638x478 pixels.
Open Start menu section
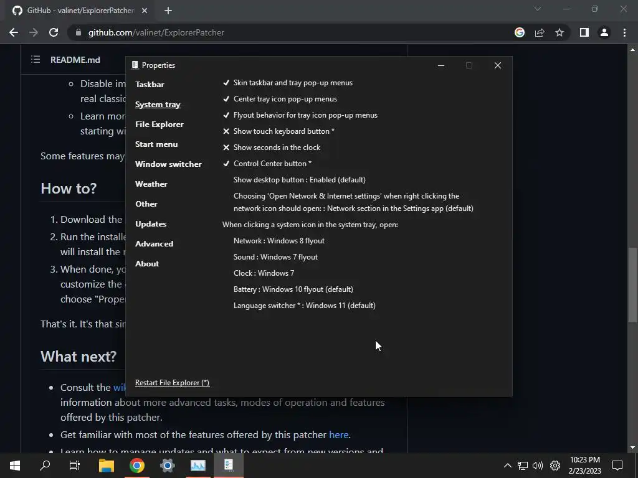pos(156,144)
